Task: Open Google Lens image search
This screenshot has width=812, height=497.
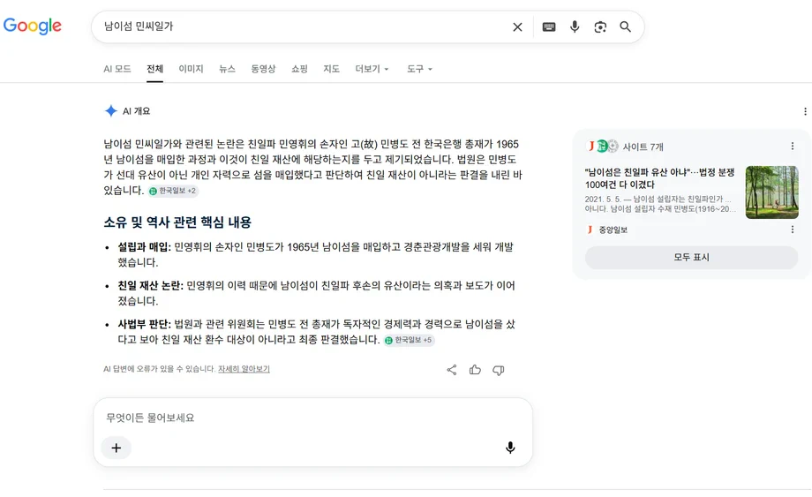Action: point(599,26)
